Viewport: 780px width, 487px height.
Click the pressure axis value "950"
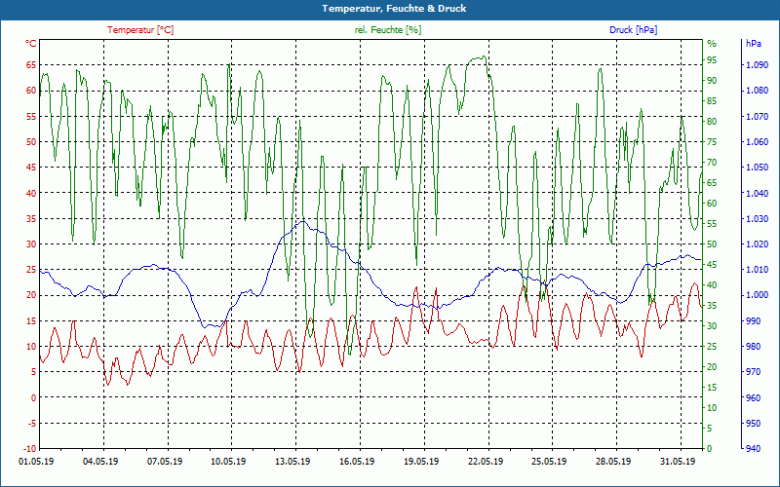[x=753, y=424]
